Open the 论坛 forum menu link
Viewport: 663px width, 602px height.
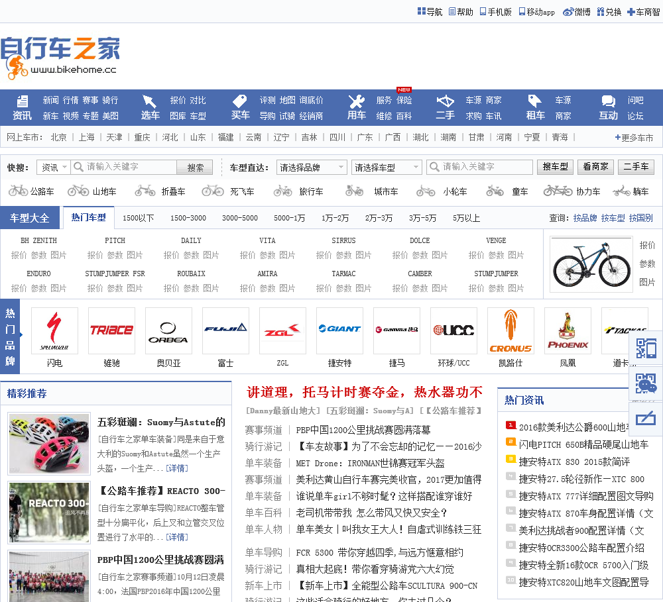(x=635, y=116)
